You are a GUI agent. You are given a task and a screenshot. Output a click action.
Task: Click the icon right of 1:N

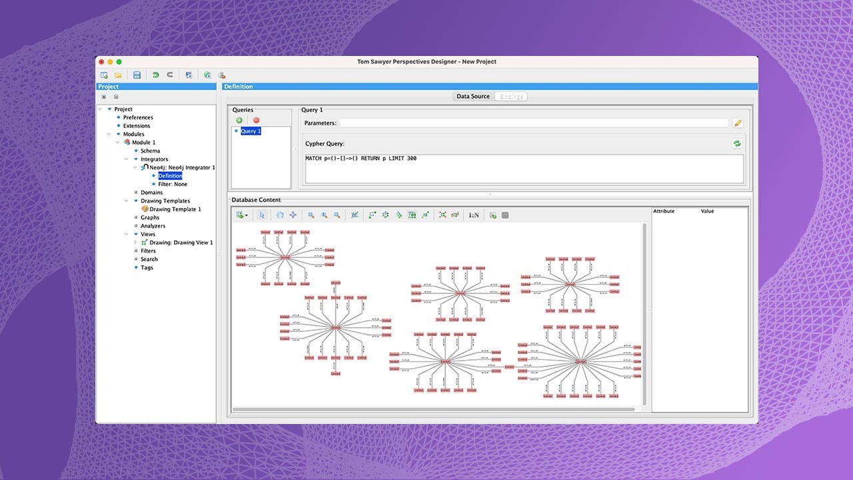pos(492,215)
